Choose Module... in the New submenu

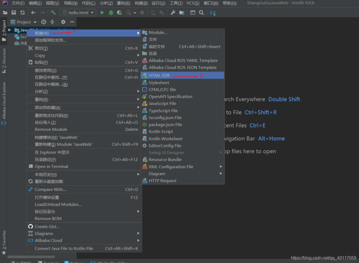(x=183, y=33)
